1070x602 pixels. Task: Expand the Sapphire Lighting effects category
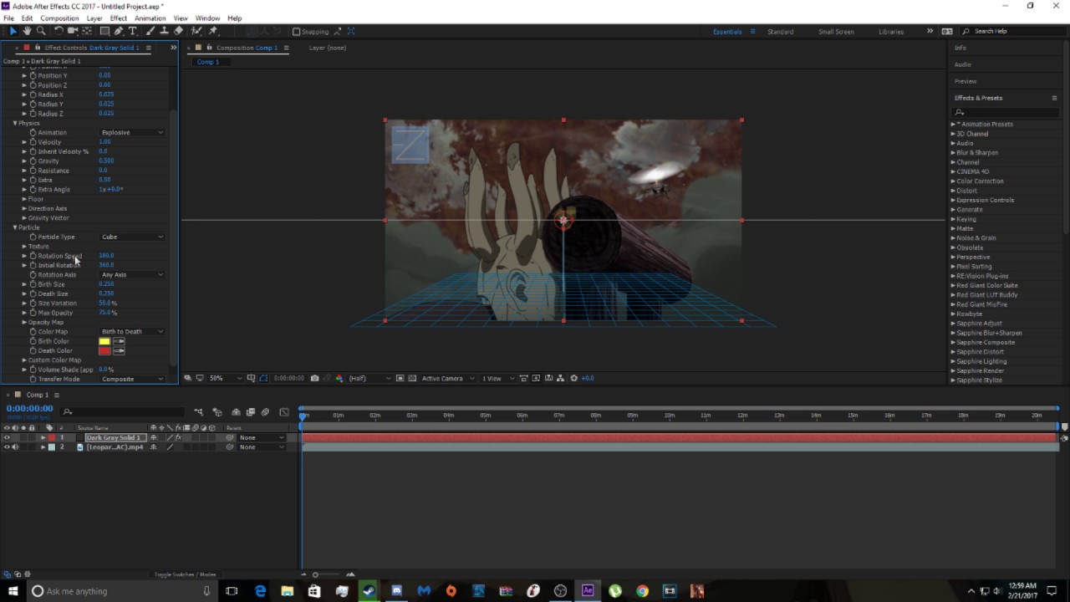point(952,361)
